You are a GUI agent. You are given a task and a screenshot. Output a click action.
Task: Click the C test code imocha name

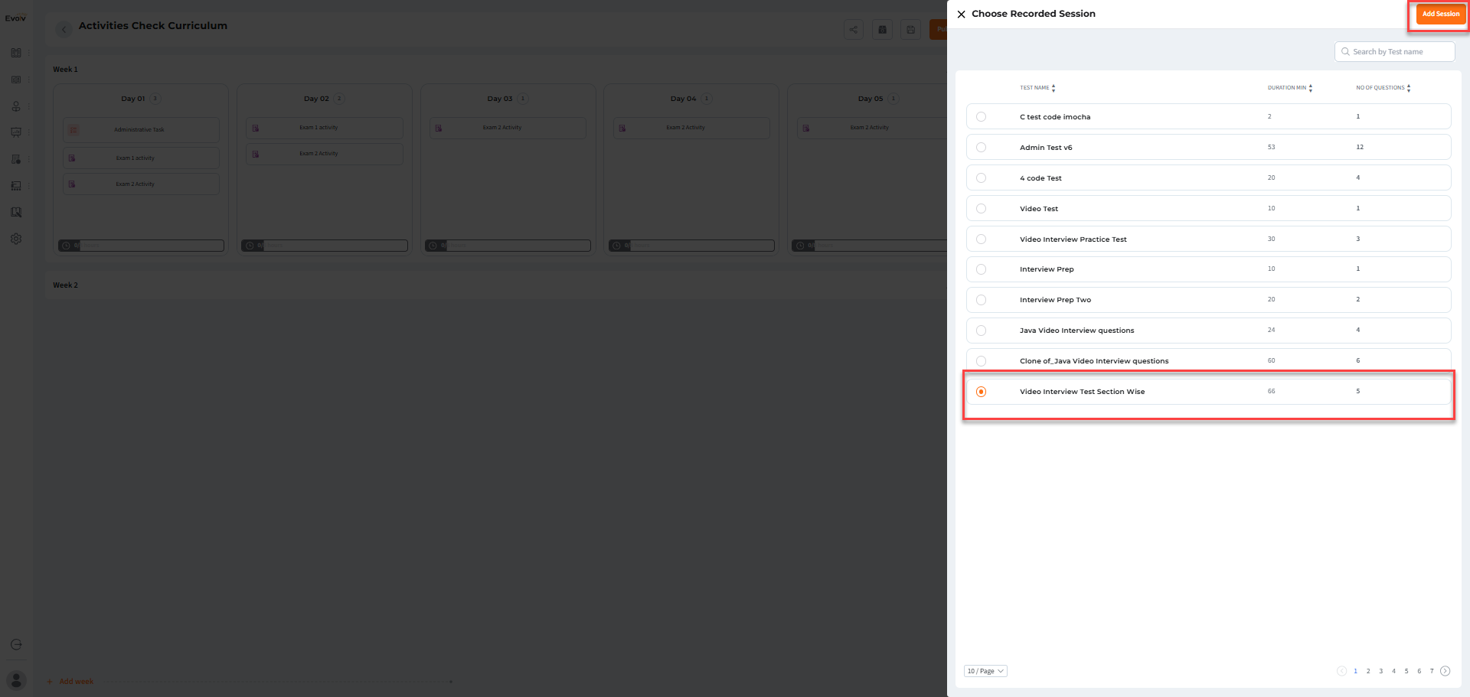pyautogui.click(x=1055, y=117)
